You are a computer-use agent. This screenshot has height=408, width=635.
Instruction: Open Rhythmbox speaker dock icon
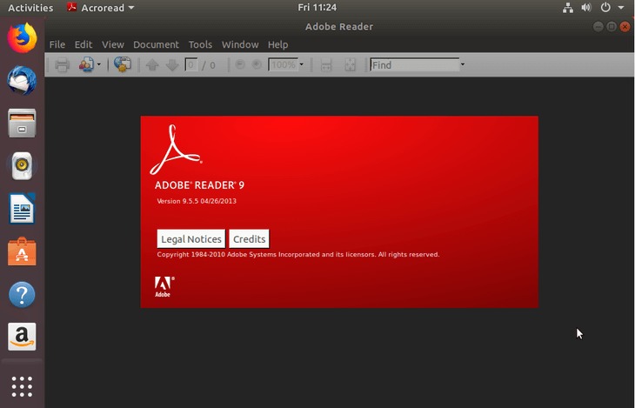coord(22,165)
